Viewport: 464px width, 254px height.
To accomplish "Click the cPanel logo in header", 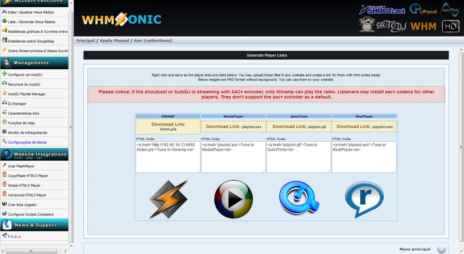I will point(423,9).
